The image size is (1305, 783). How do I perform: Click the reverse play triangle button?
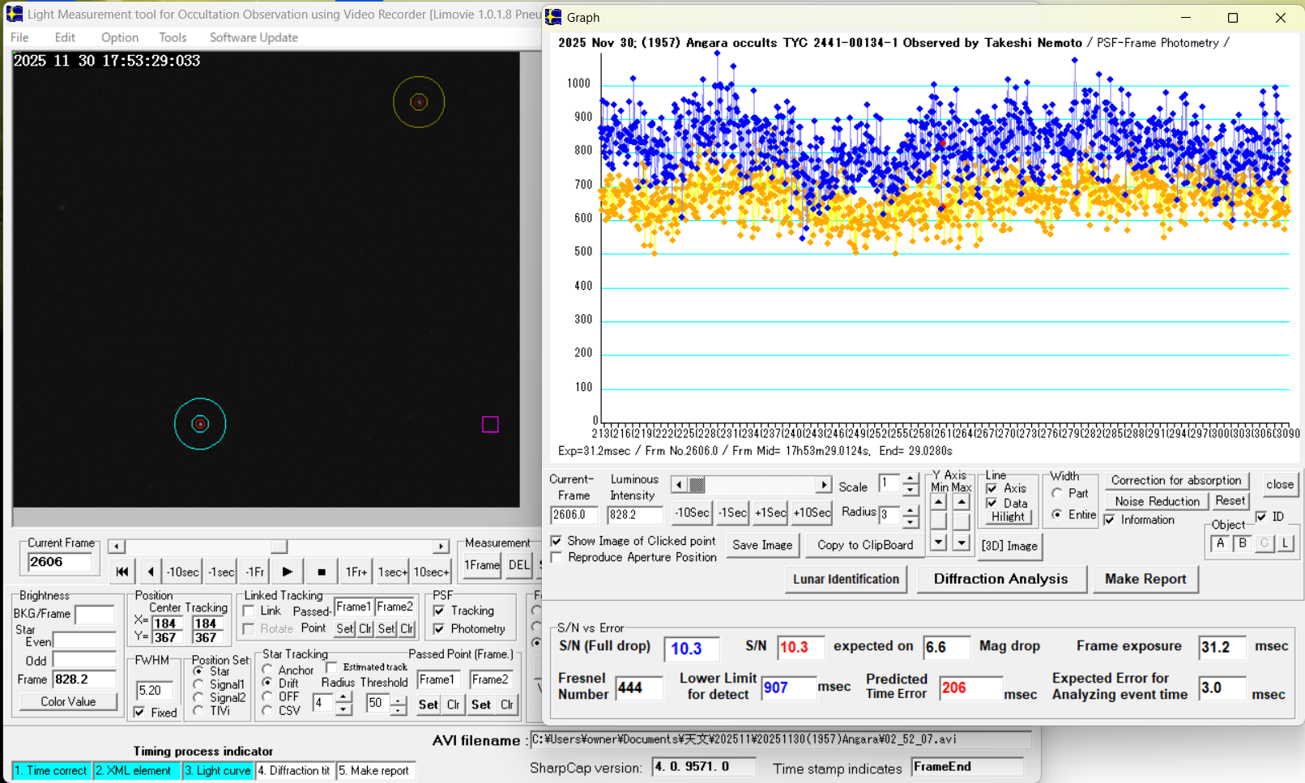click(x=151, y=572)
